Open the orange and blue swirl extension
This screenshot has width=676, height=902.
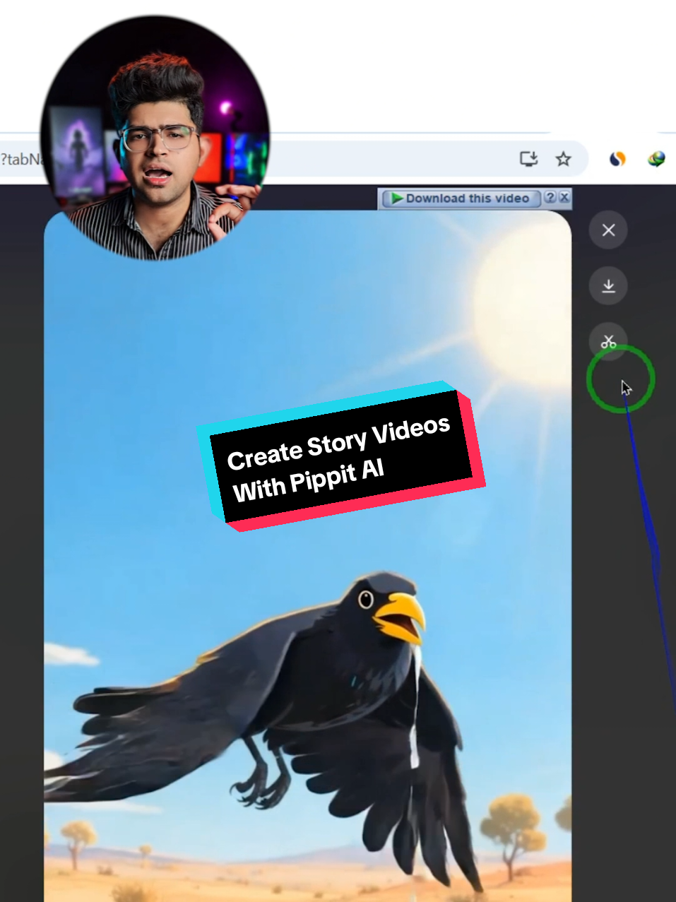618,159
